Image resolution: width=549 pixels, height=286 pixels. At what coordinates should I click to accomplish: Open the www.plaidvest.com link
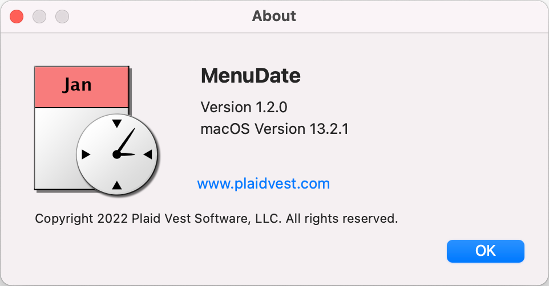pyautogui.click(x=263, y=183)
